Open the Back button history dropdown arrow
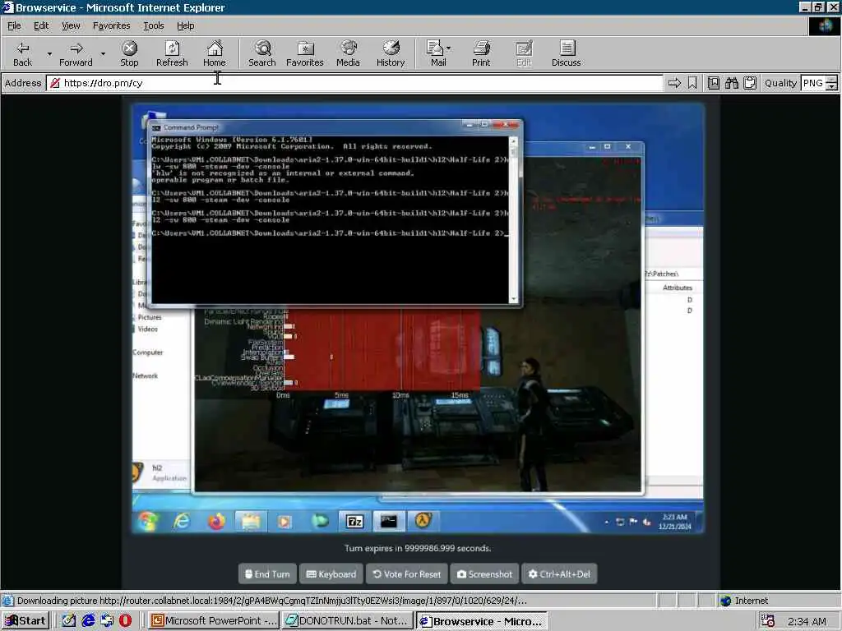This screenshot has height=631, width=842. 49,53
